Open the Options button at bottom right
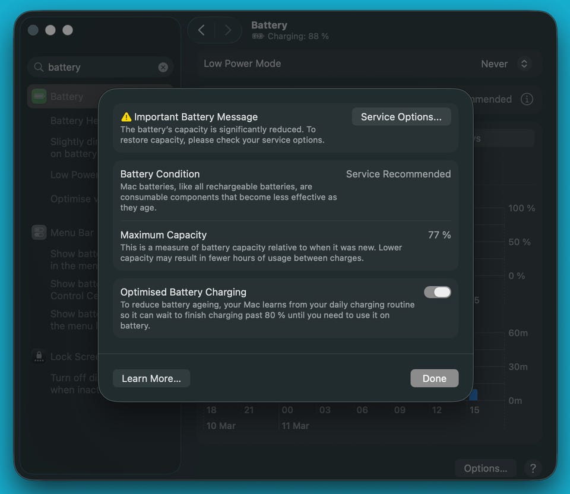This screenshot has width=570, height=494. (485, 468)
